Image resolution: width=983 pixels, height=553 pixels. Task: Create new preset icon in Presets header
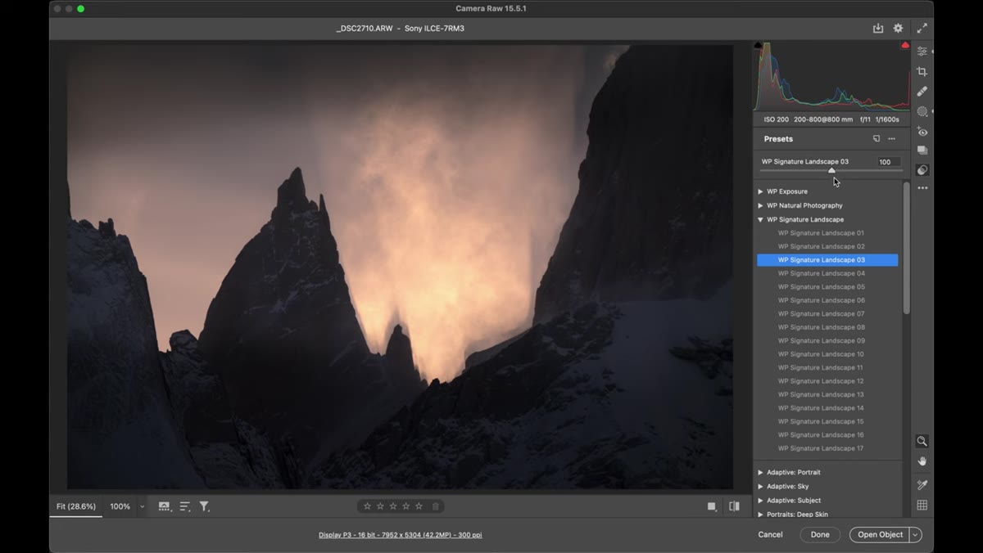pos(877,139)
